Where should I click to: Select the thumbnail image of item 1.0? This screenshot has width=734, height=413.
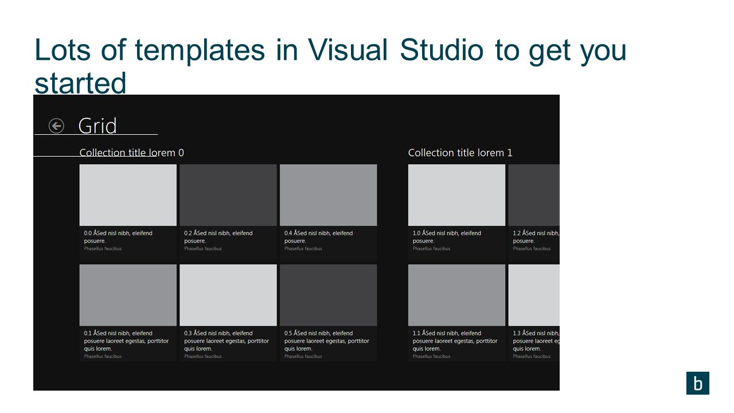click(456, 195)
